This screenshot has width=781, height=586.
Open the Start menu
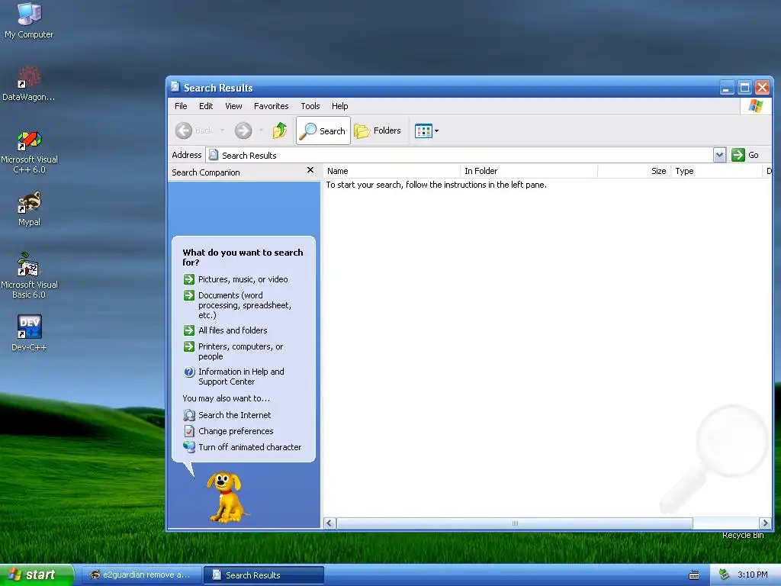(x=37, y=575)
